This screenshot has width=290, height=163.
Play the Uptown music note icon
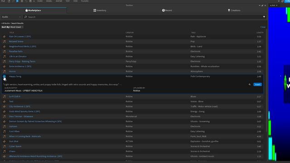(4, 126)
